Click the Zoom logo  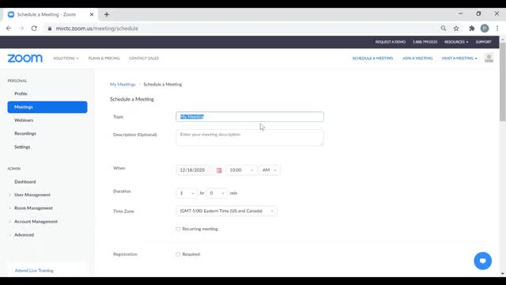pos(25,58)
